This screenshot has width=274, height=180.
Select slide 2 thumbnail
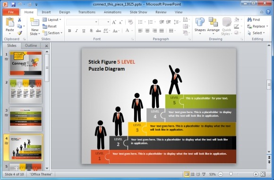(x=26, y=91)
